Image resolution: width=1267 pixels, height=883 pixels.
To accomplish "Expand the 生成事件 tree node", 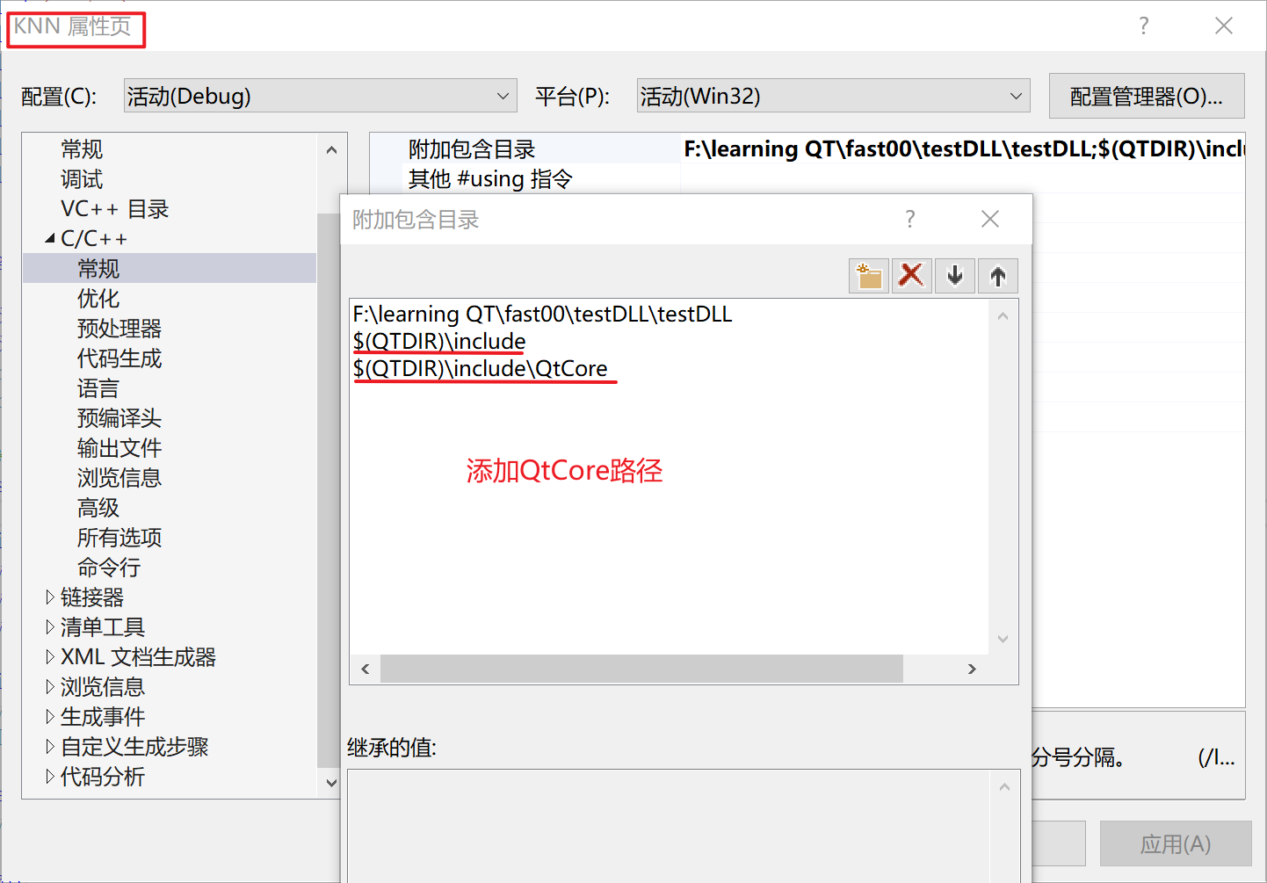I will [x=50, y=716].
